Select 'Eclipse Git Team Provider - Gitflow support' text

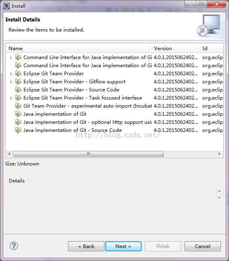(74, 82)
